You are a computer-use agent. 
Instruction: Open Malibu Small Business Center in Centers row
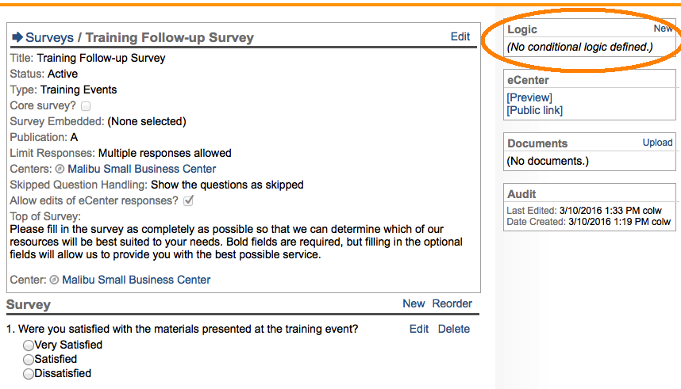[141, 169]
